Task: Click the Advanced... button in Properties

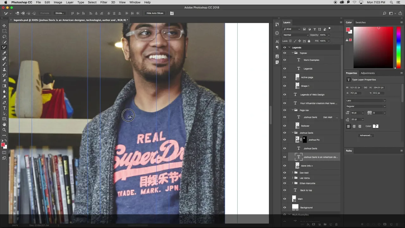Action: click(366, 136)
